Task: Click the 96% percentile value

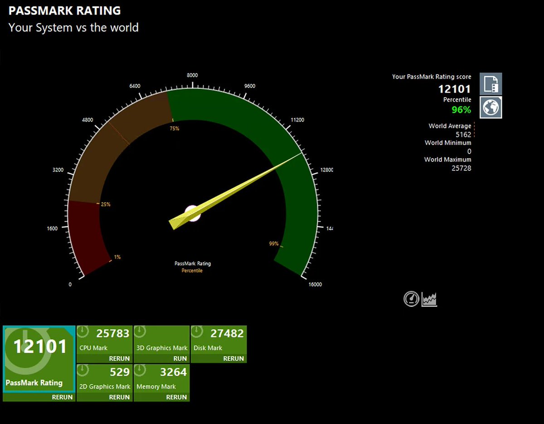Action: pos(461,110)
